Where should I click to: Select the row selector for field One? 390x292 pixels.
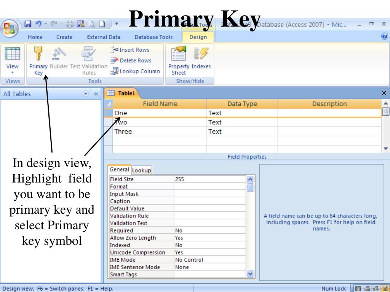(x=108, y=113)
